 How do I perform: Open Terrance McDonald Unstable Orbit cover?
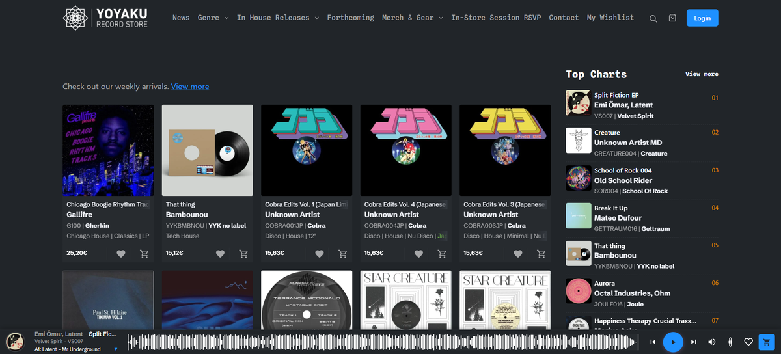coord(307,300)
